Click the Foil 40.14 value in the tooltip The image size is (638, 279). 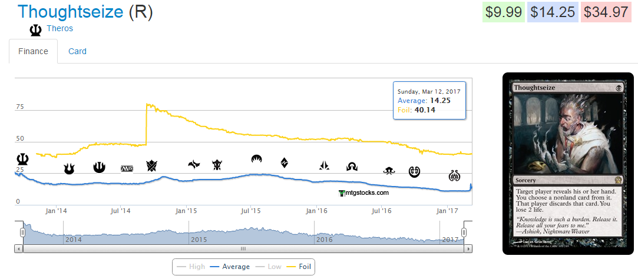point(425,109)
